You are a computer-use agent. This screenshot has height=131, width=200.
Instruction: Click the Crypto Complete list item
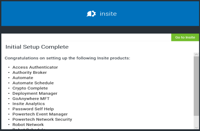click(x=30, y=88)
